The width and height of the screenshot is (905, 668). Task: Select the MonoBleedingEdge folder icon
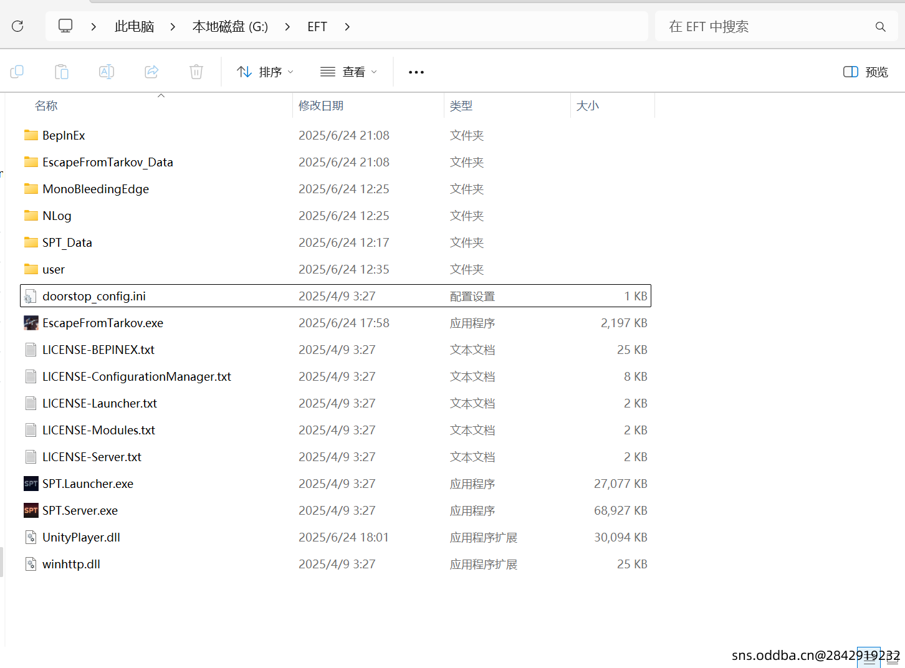coord(31,189)
